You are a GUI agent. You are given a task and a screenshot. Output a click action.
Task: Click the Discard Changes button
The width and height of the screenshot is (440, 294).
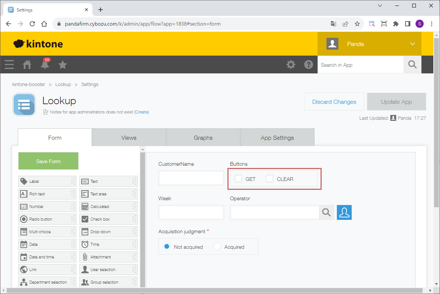pyautogui.click(x=334, y=102)
